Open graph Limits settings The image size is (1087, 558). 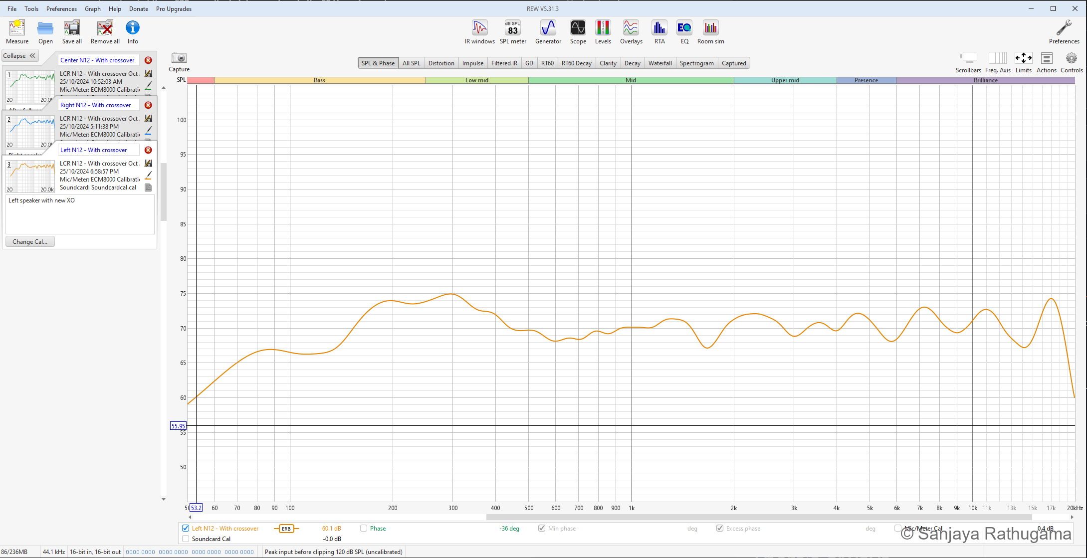pyautogui.click(x=1023, y=58)
